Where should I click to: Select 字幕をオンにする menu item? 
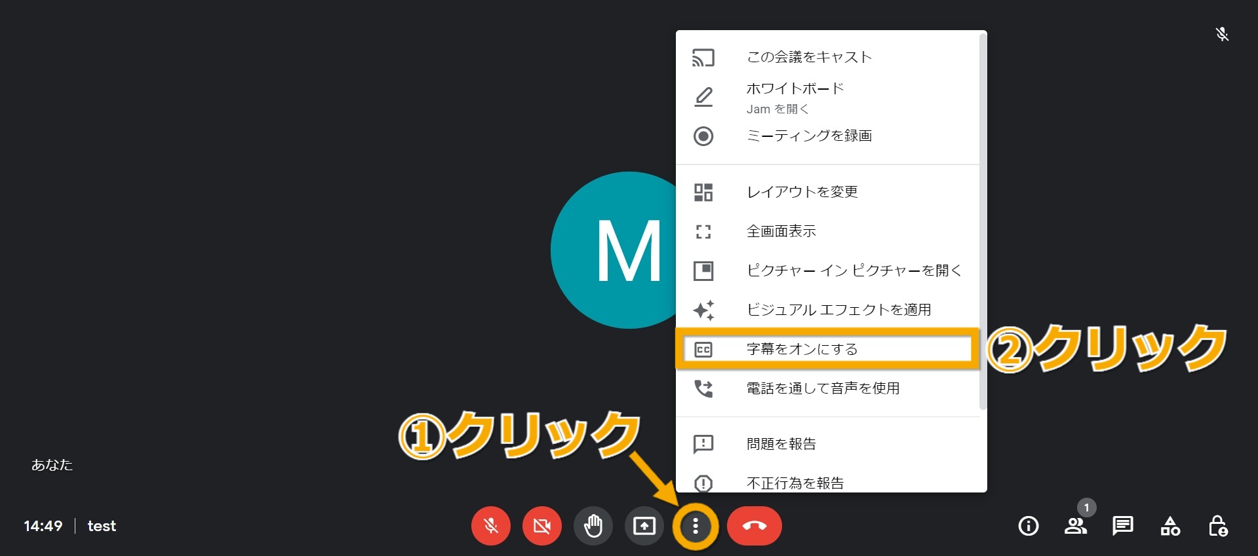827,349
